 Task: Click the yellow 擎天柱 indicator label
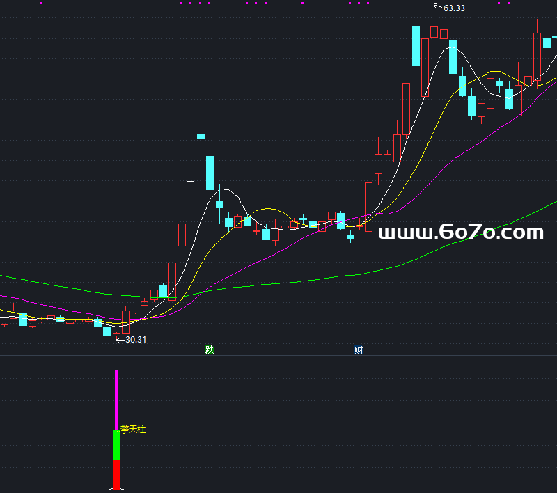(x=133, y=430)
